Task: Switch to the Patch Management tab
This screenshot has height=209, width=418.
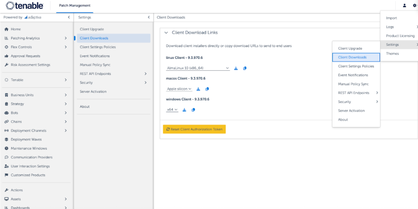Action: click(x=75, y=5)
